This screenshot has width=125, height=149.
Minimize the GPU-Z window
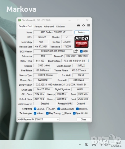[x=69, y=20]
